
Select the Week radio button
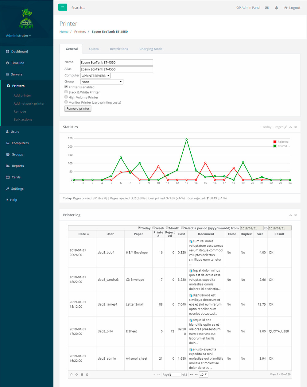[154, 228]
